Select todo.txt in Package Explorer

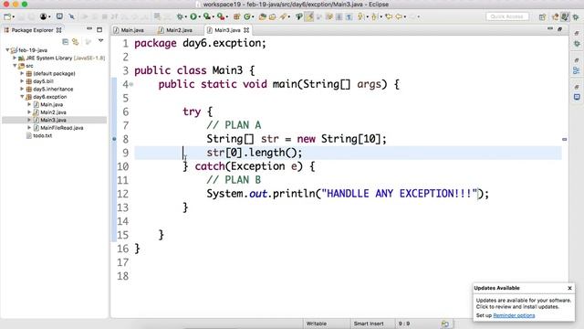(x=39, y=135)
